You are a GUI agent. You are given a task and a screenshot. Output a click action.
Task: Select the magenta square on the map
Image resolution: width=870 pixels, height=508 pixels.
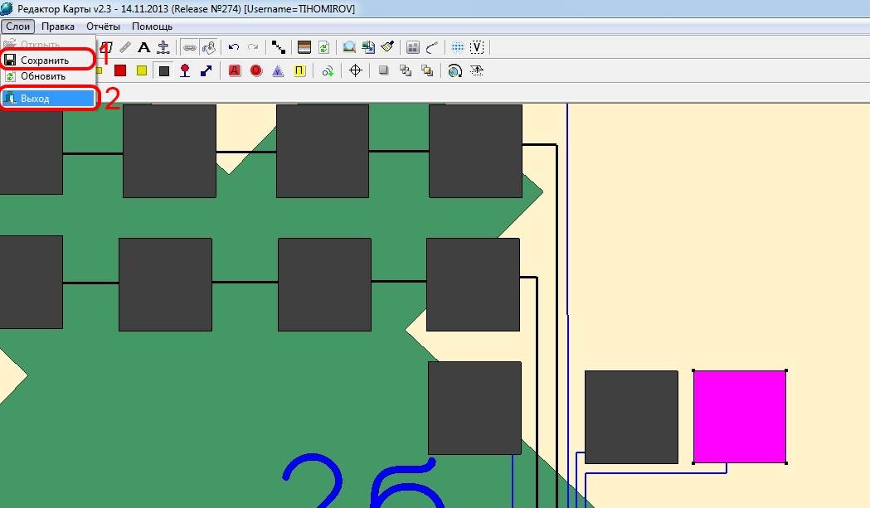pos(740,417)
